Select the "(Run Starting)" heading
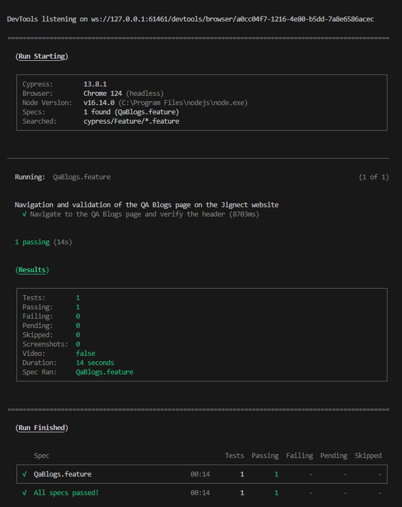The image size is (402, 507). click(42, 56)
